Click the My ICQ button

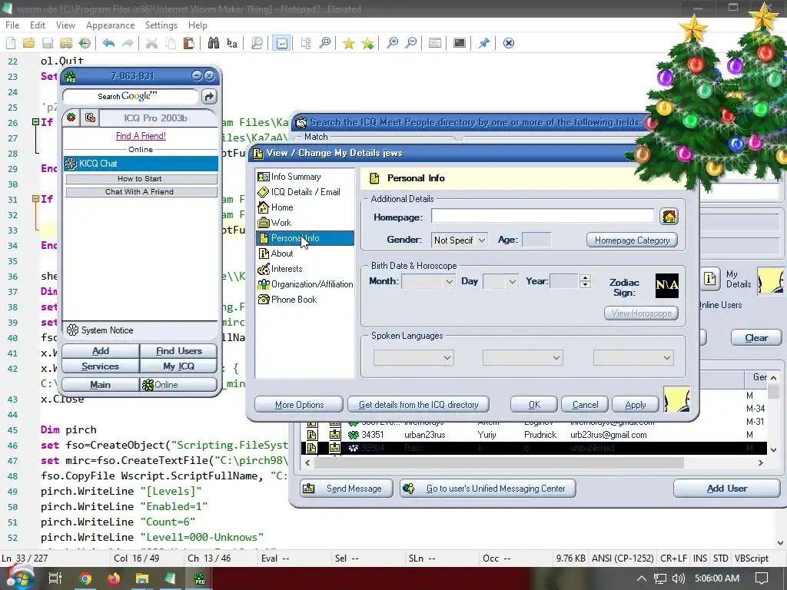click(178, 366)
